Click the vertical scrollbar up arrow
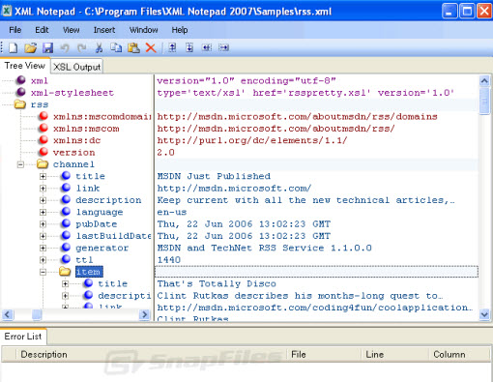Screen dimensions: 493x382 pos(484,81)
